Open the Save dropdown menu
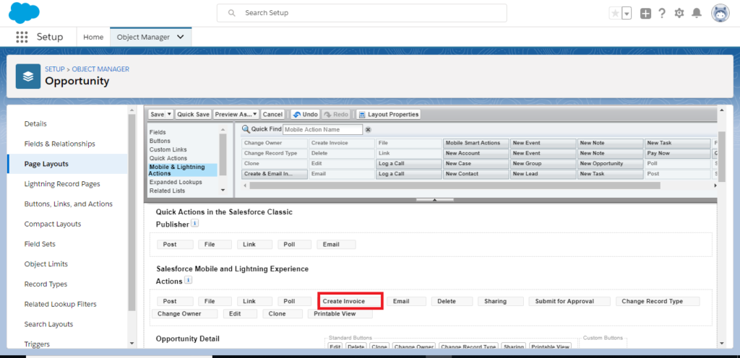The height and width of the screenshot is (358, 740). coord(170,114)
